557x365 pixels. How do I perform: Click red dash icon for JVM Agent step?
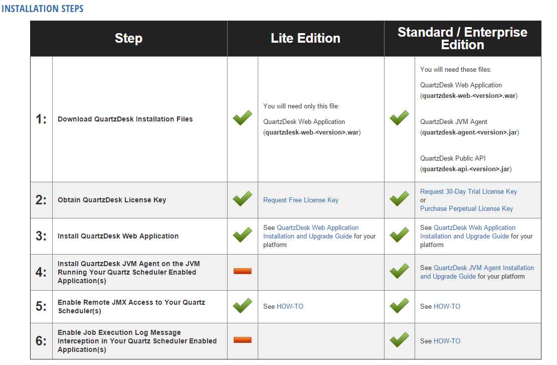point(243,271)
